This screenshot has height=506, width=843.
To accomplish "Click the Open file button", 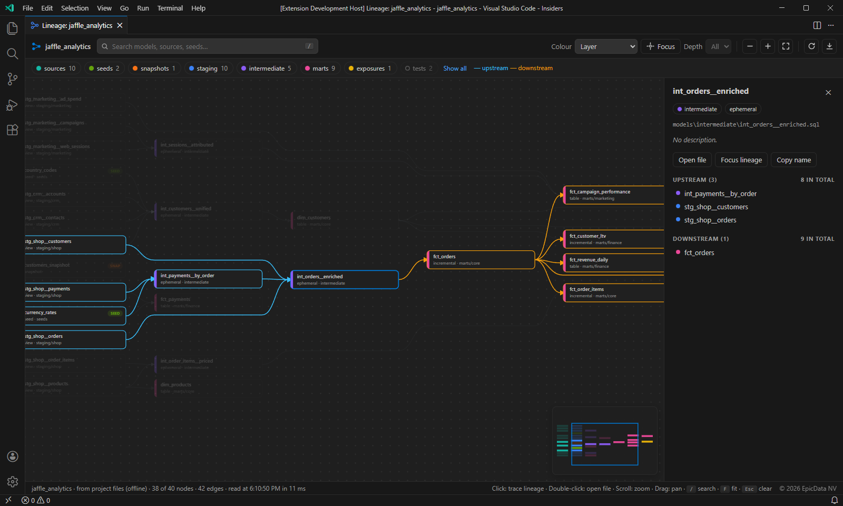I will (x=692, y=160).
